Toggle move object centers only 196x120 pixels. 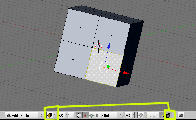coord(71,115)
